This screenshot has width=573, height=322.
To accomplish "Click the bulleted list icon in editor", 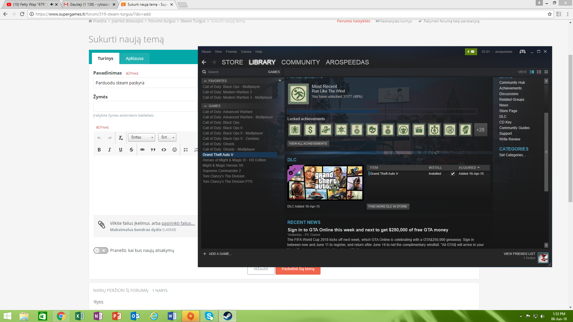I will coord(186,150).
